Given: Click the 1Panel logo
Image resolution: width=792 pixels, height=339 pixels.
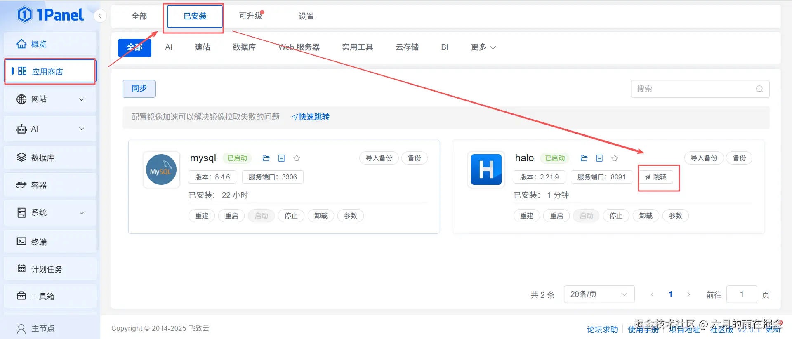Looking at the screenshot, I should click(x=50, y=15).
